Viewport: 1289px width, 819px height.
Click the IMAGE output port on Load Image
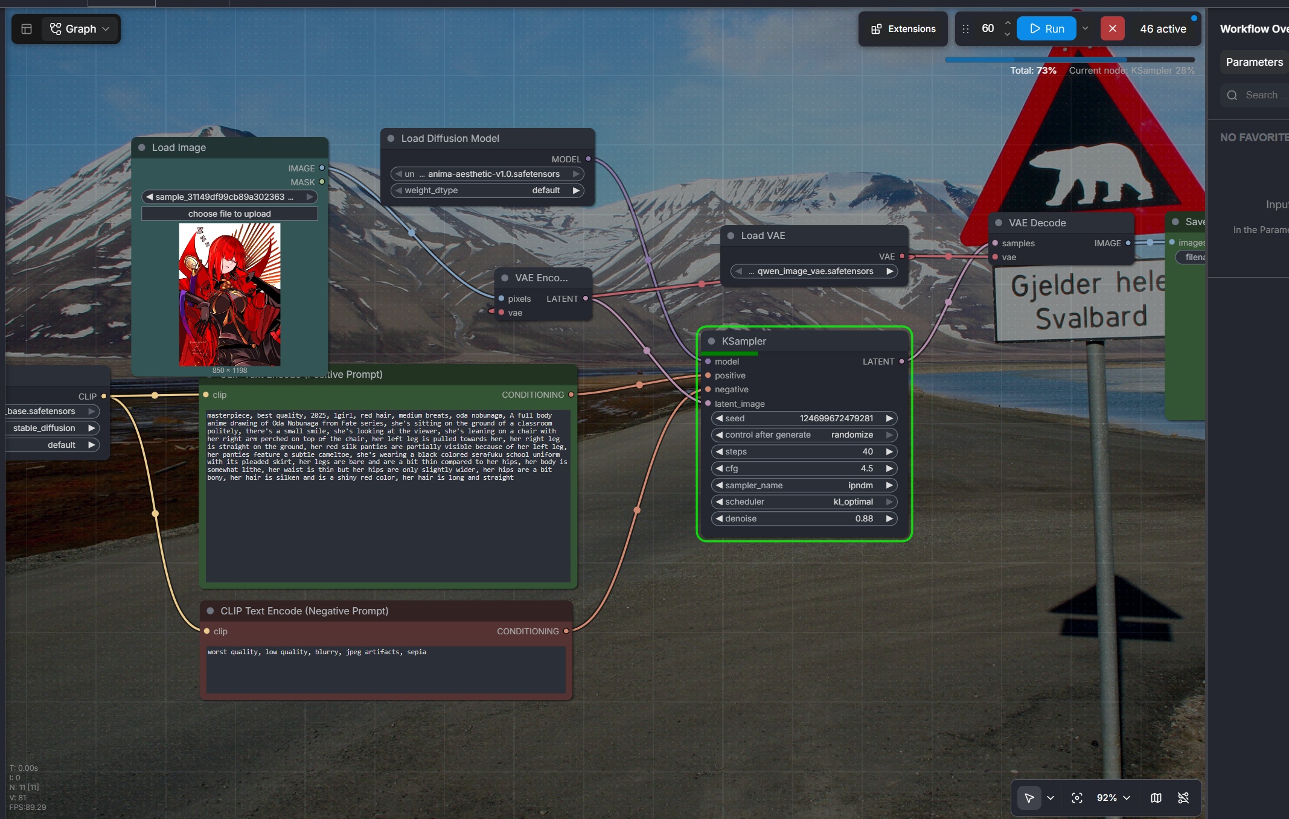click(322, 168)
